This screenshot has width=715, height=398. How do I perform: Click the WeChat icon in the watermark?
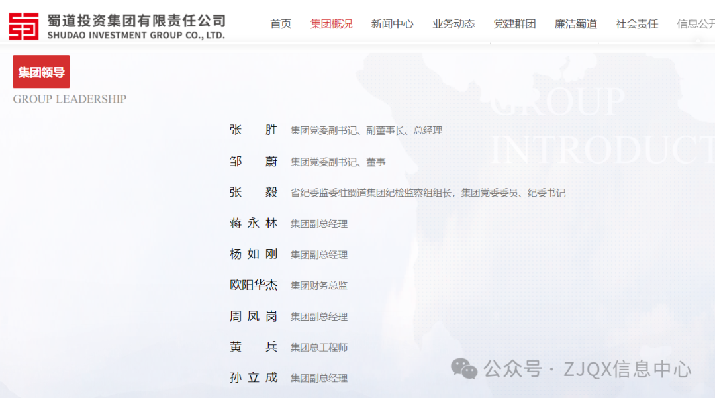click(x=463, y=369)
